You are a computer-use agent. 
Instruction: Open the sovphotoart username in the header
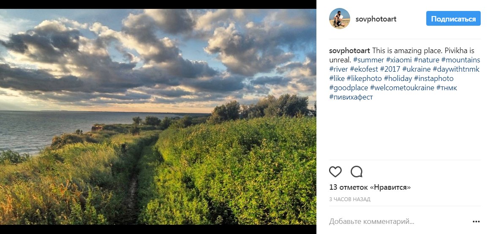pos(376,19)
